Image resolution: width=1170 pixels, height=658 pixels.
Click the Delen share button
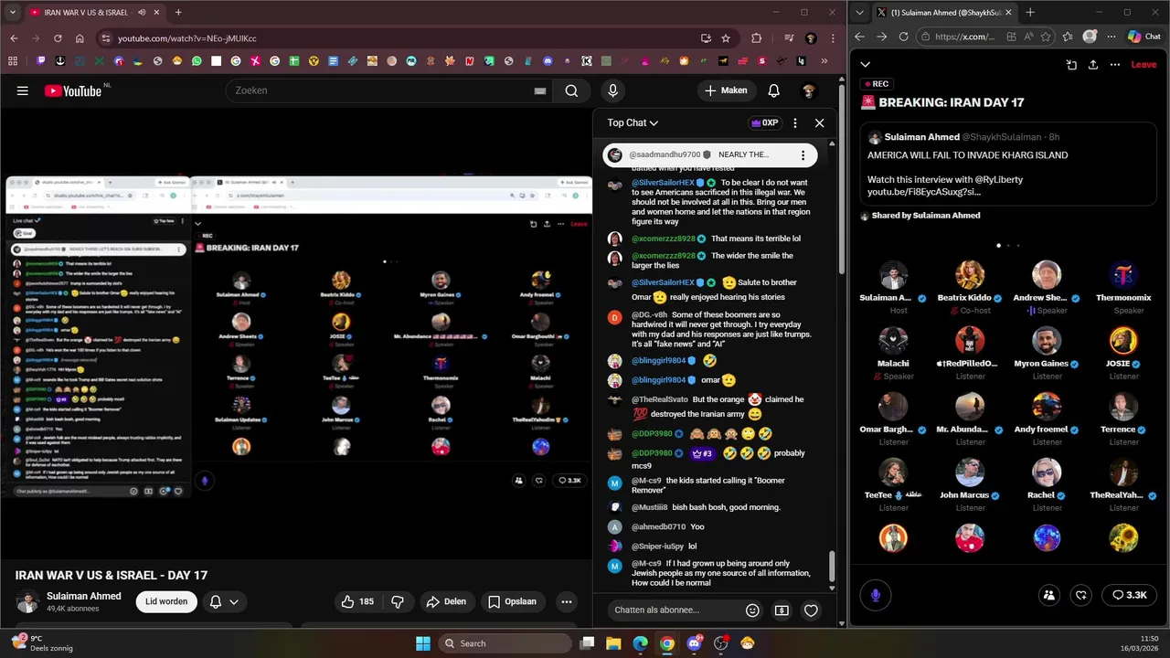coord(446,601)
